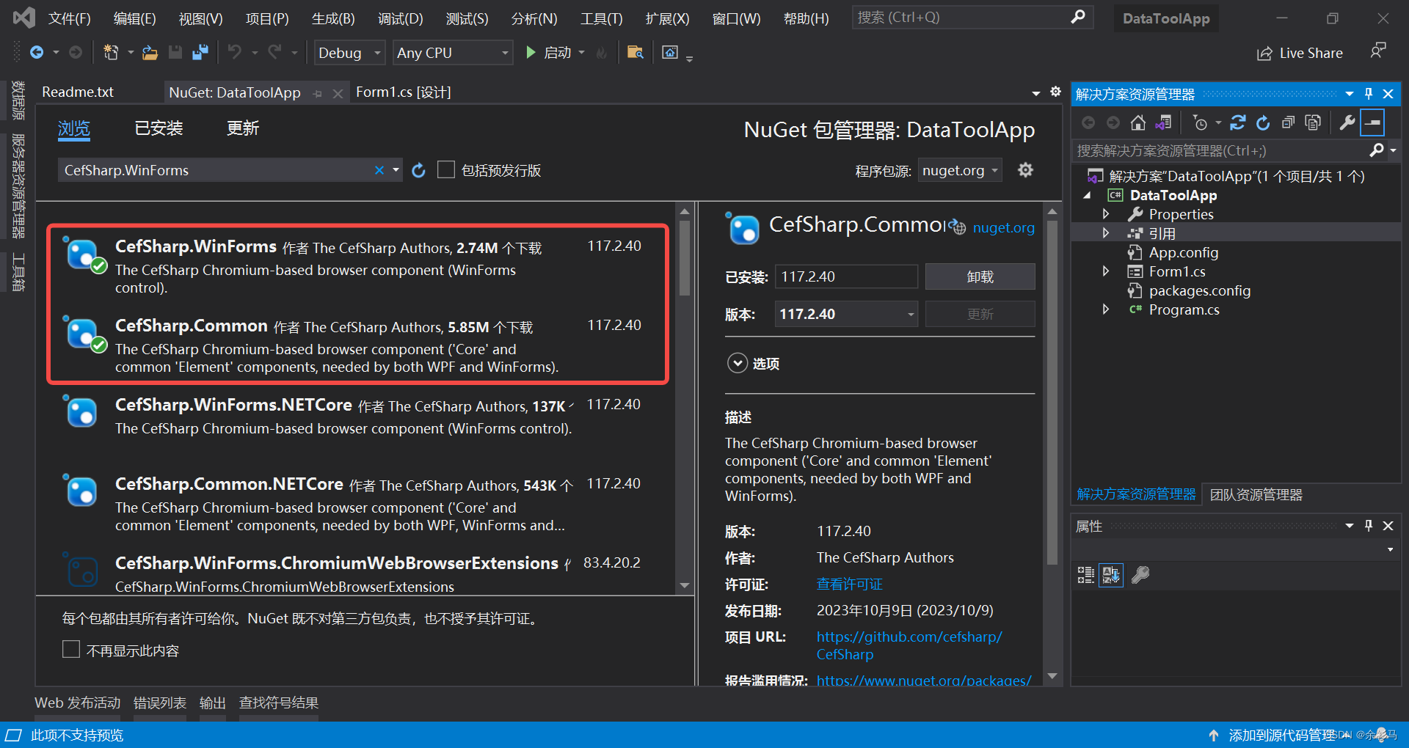The image size is (1409, 748).
Task: Toggle the pin on the 属性 panel
Action: pos(1368,525)
